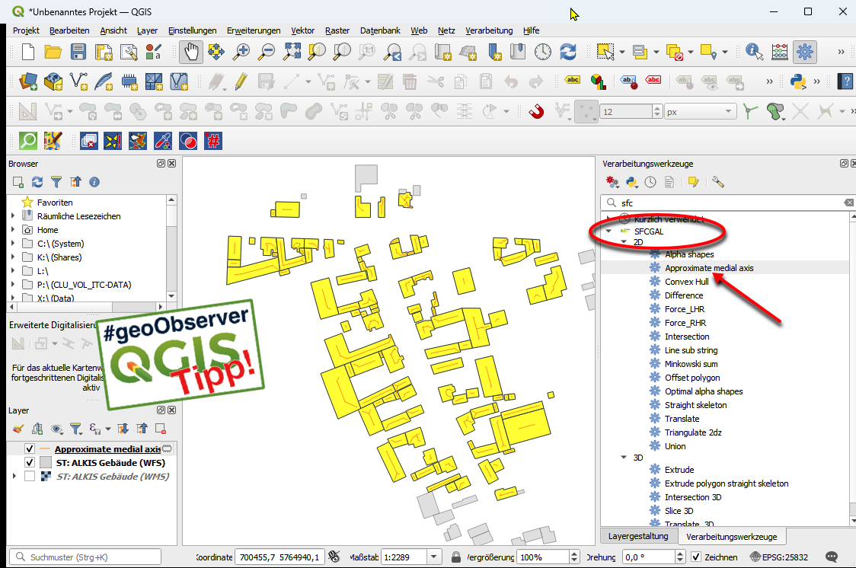Collapse the 3D algorithm group

[624, 458]
